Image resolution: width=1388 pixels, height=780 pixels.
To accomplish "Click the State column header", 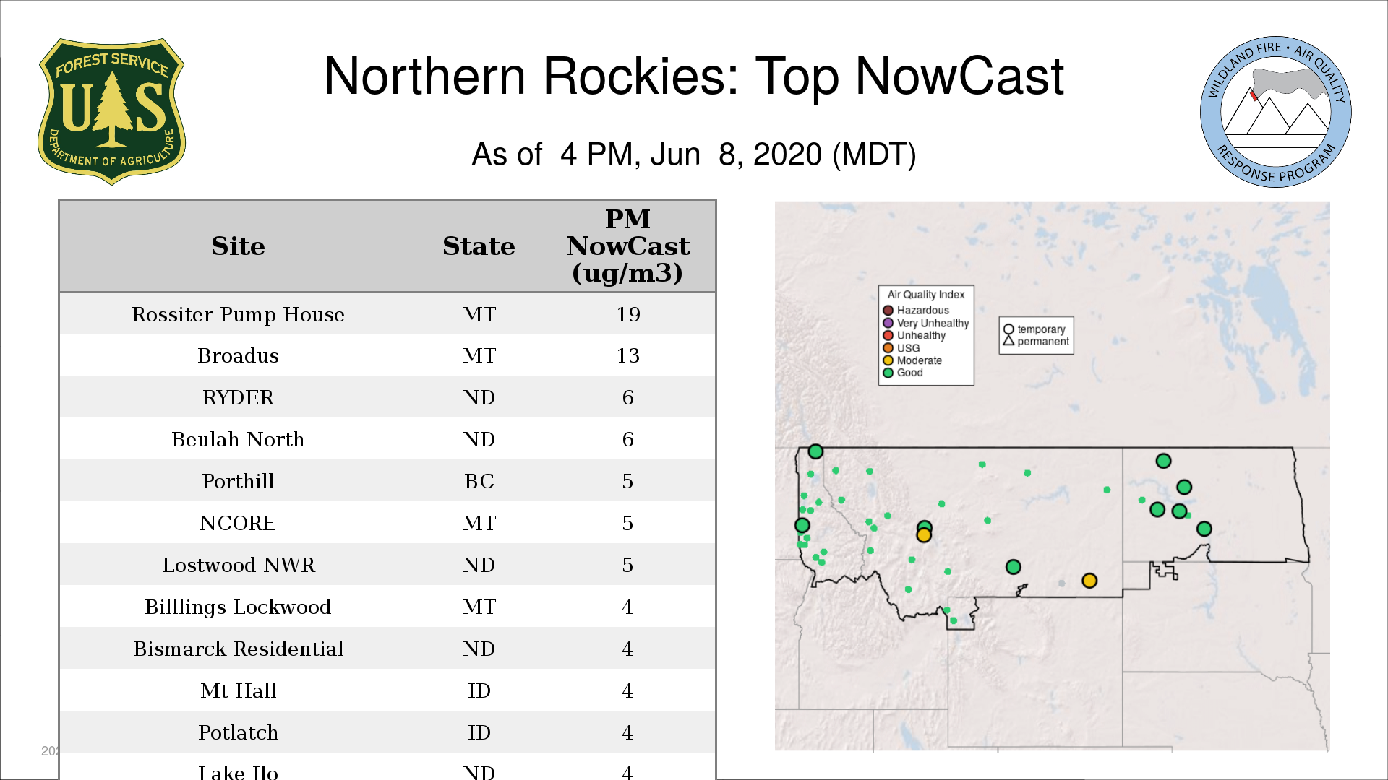I will coord(479,246).
